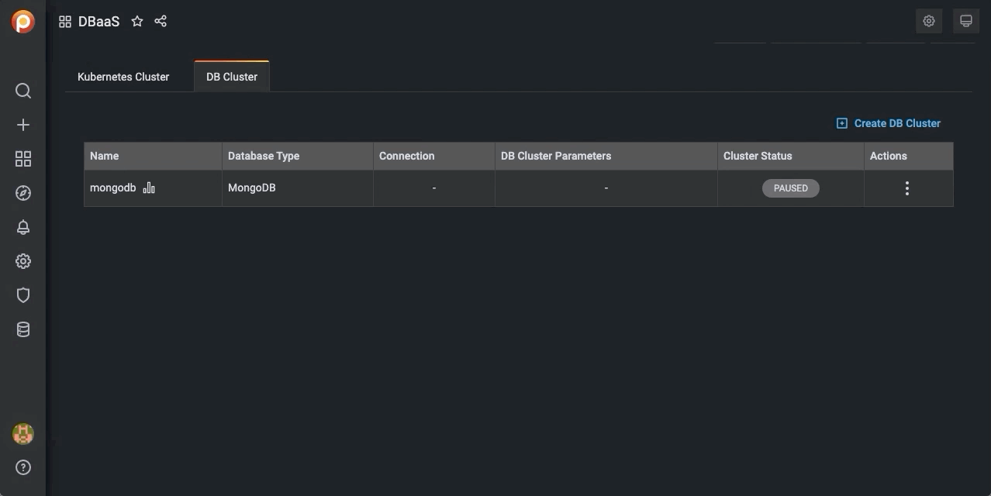Open the Configuration gear in sidebar
Viewport: 991px width, 496px height.
(x=23, y=261)
